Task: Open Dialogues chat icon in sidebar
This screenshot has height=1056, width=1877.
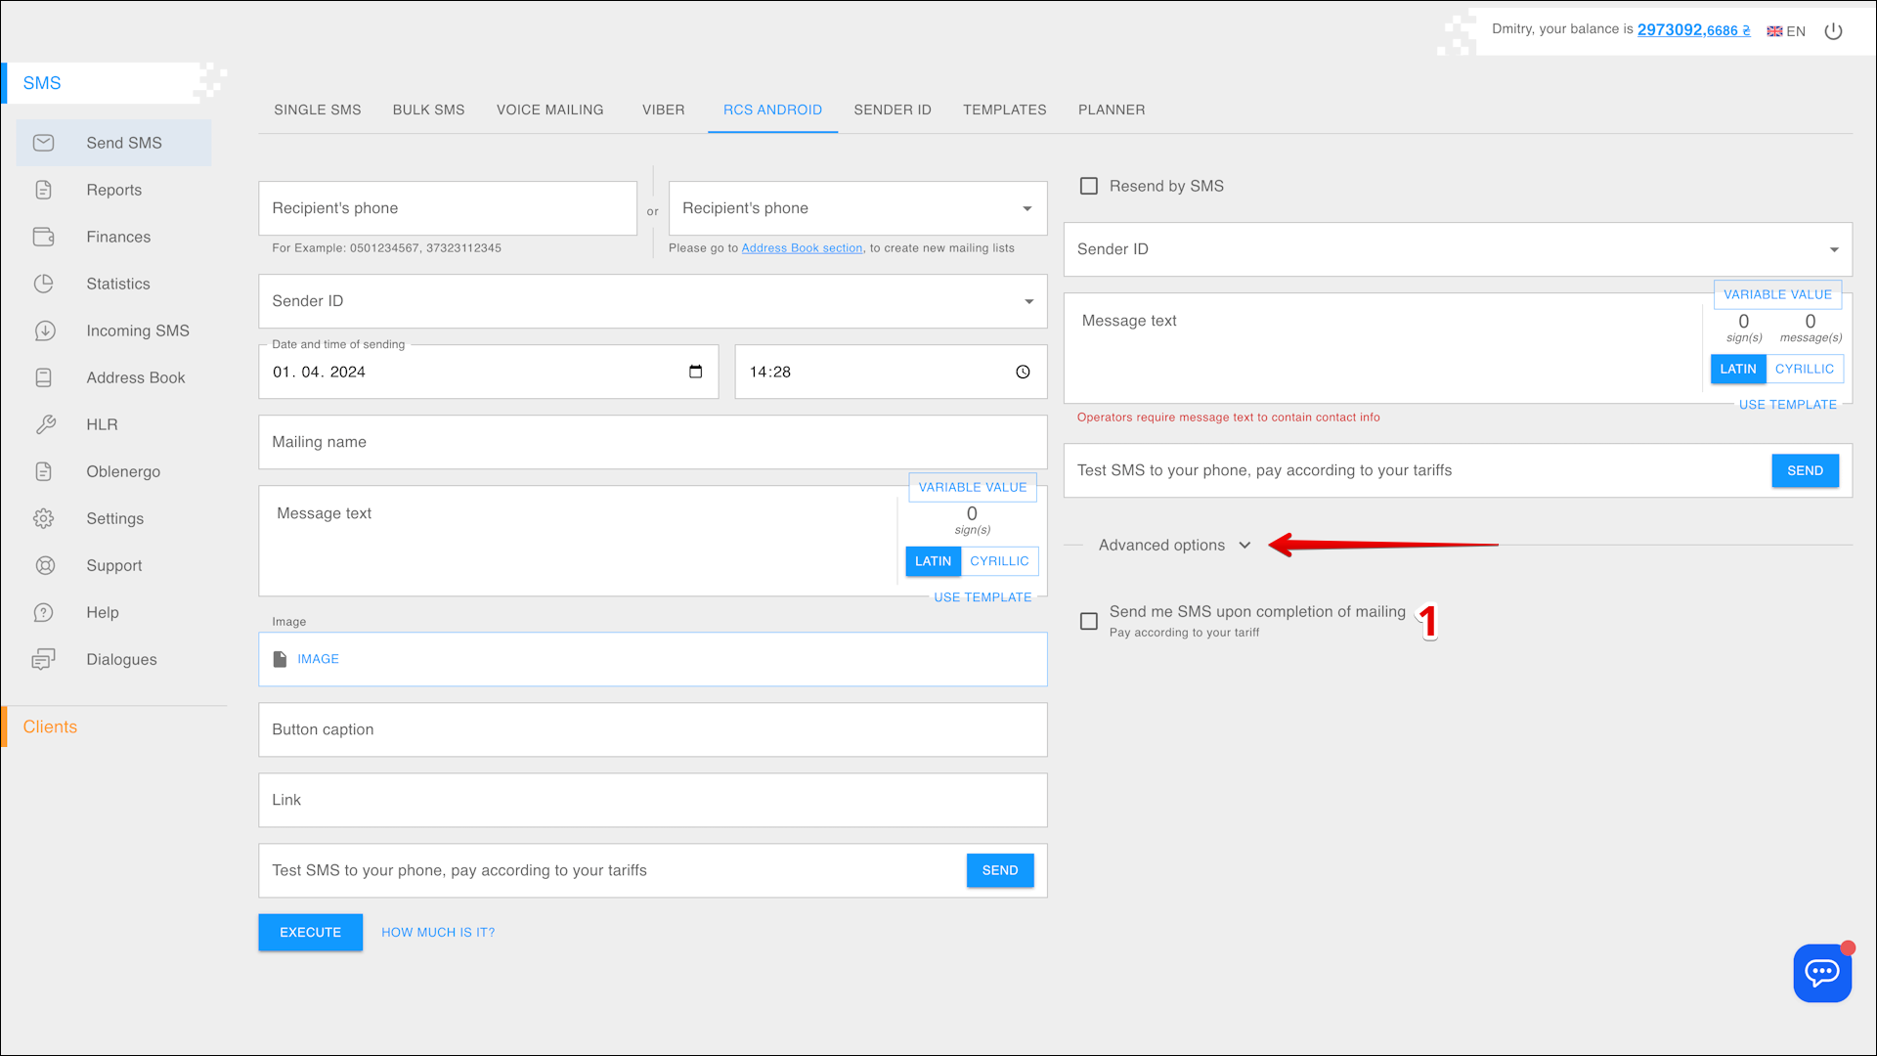Action: pos(44,659)
